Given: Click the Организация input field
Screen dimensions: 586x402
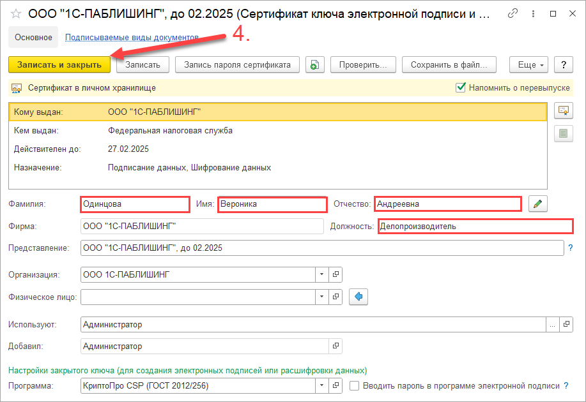Looking at the screenshot, I should (198, 275).
